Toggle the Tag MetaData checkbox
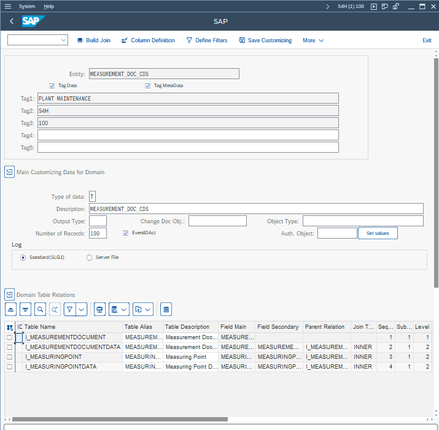This screenshot has width=439, height=430. (148, 86)
